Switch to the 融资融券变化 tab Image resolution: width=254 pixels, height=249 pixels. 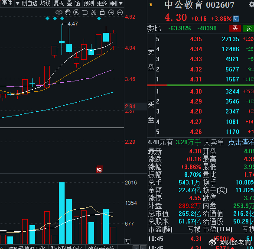[67, 248]
